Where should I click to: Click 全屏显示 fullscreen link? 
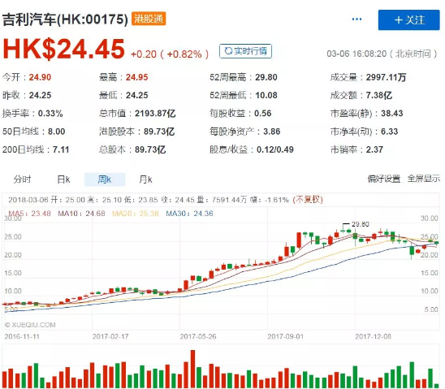[x=424, y=179]
